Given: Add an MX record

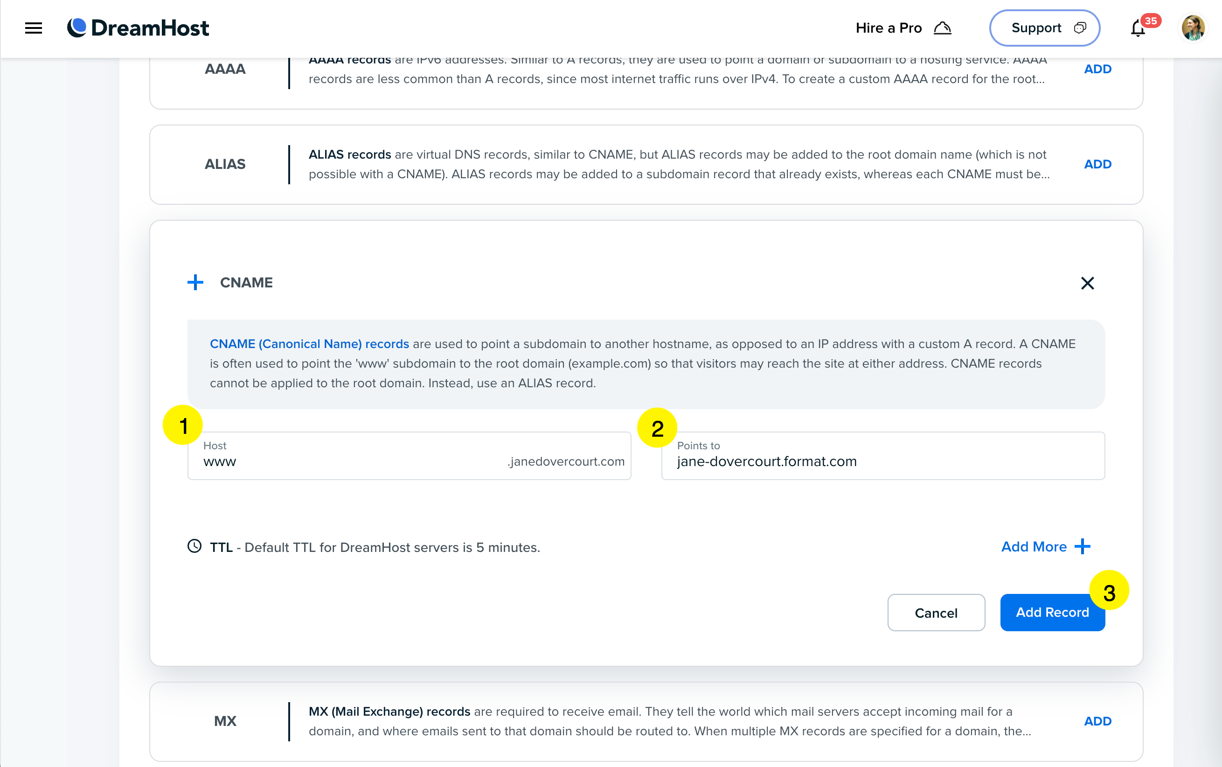Looking at the screenshot, I should [1097, 721].
